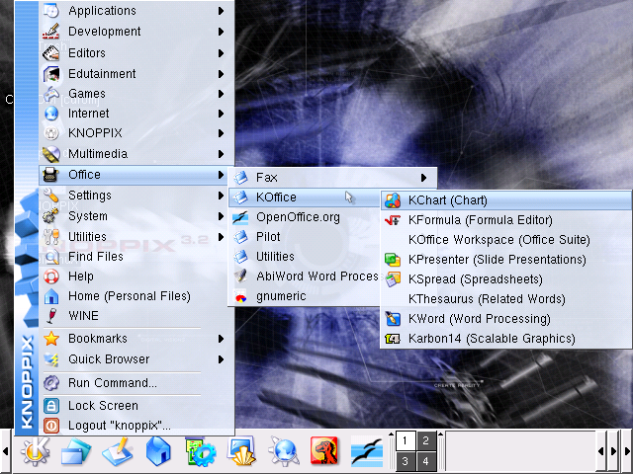Select KThesaurus (Related Words)

point(478,299)
